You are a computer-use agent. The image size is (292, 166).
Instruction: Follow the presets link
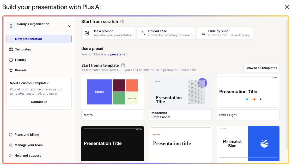tap(116, 54)
